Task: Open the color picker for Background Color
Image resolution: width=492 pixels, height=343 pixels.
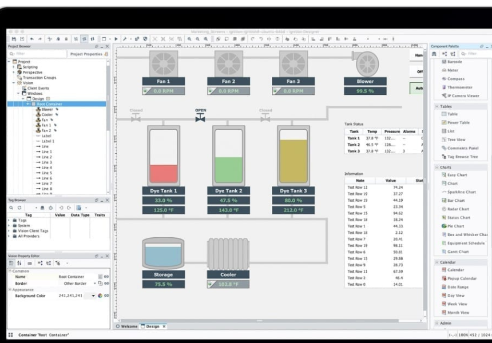Action: 100,296
